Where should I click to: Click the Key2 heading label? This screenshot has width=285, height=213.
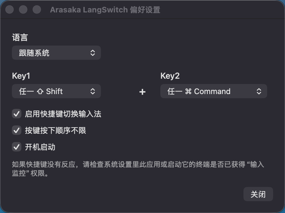tap(170, 76)
